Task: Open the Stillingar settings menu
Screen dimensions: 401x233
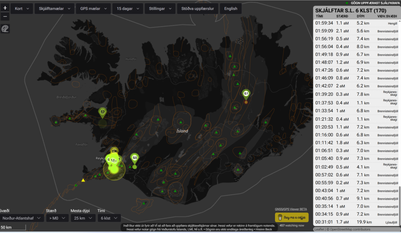Action: click(x=160, y=9)
